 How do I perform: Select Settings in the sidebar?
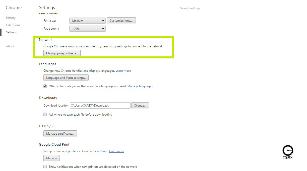coord(11,32)
